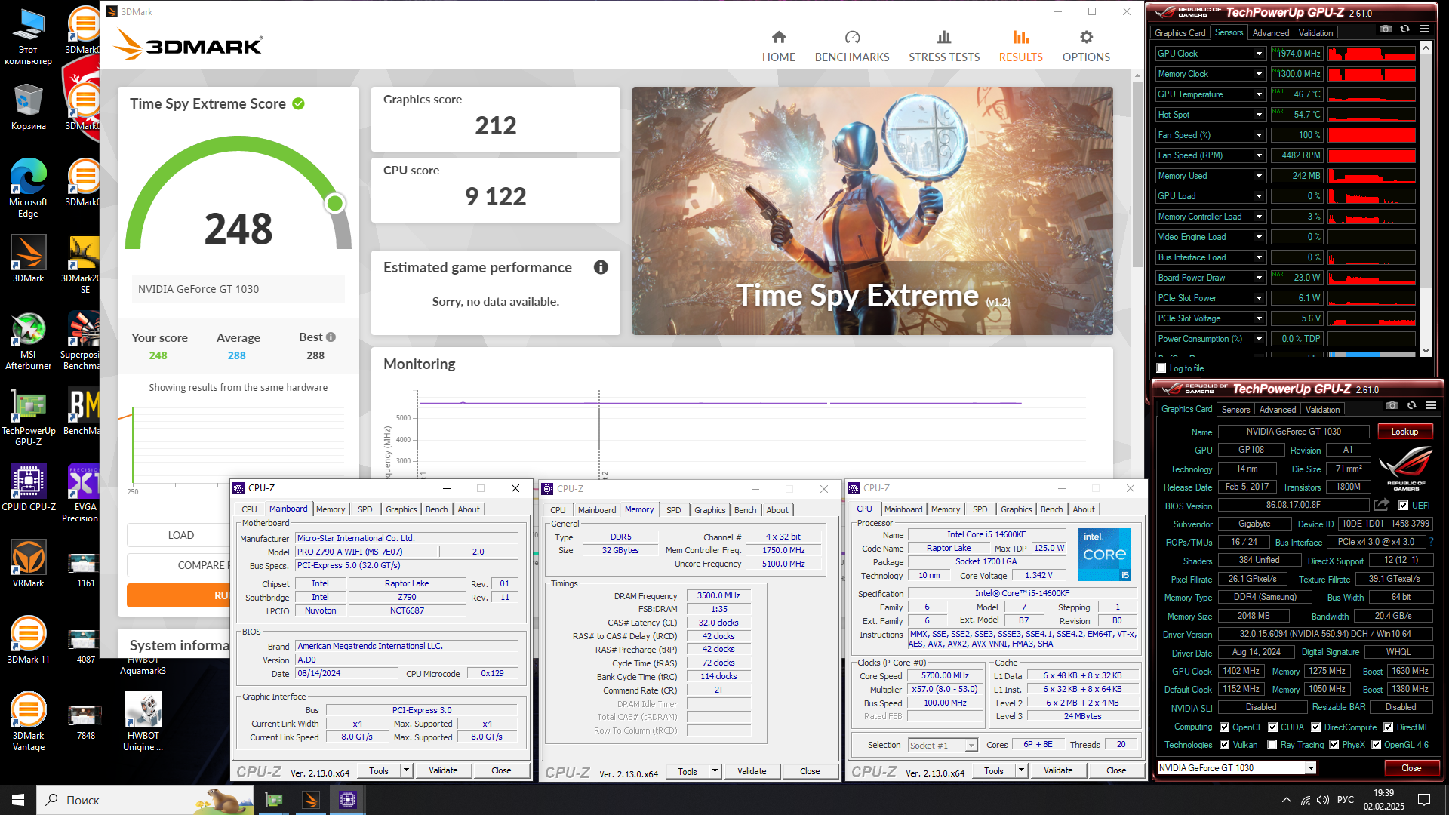Open SPD tab in CPU-Z Mainboard window

click(365, 509)
